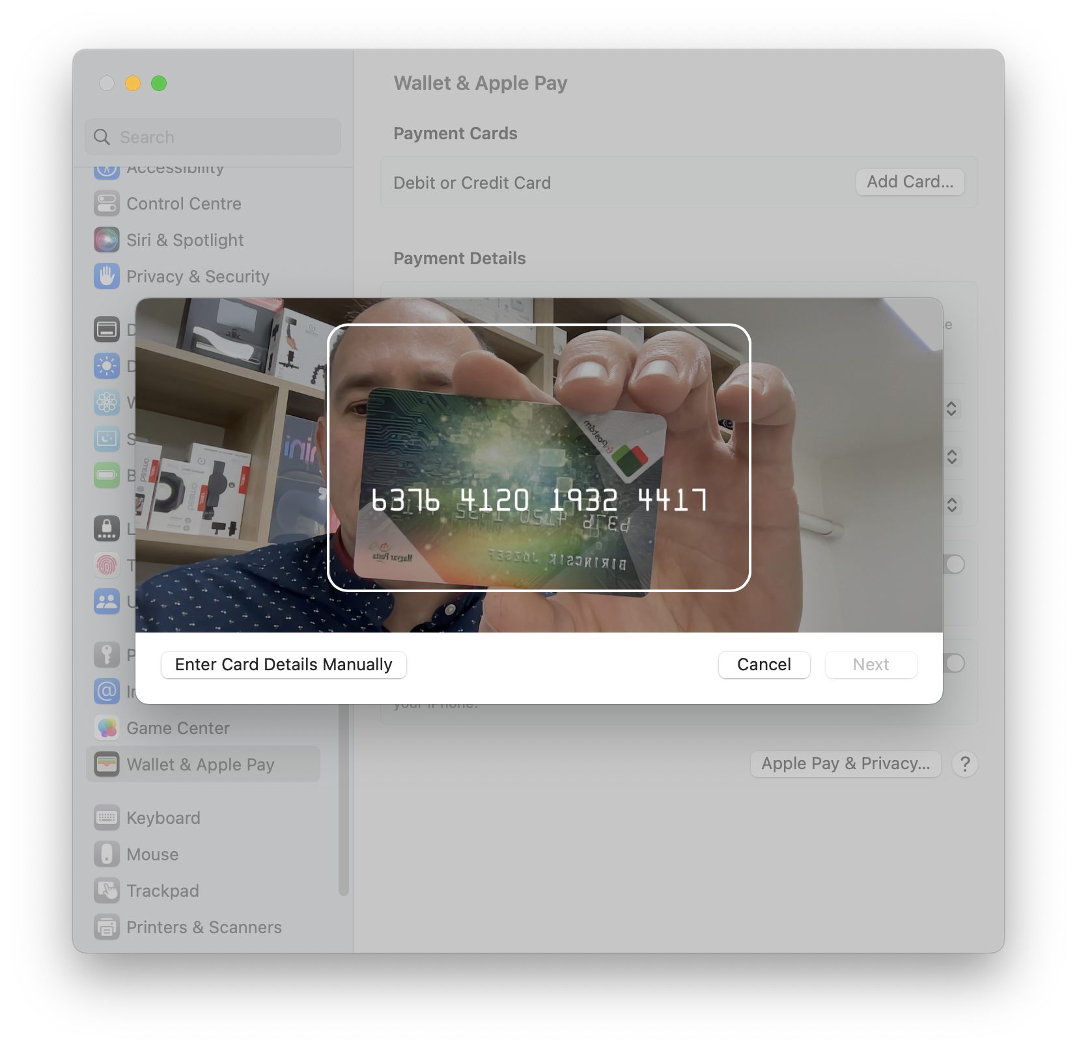Screen dimensions: 1077x1049
Task: Click the Desktop & Dock icon in sidebar
Action: pos(107,330)
